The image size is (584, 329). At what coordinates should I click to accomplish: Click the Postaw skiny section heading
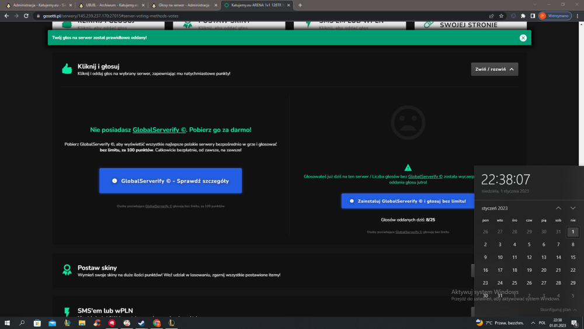[x=97, y=268]
